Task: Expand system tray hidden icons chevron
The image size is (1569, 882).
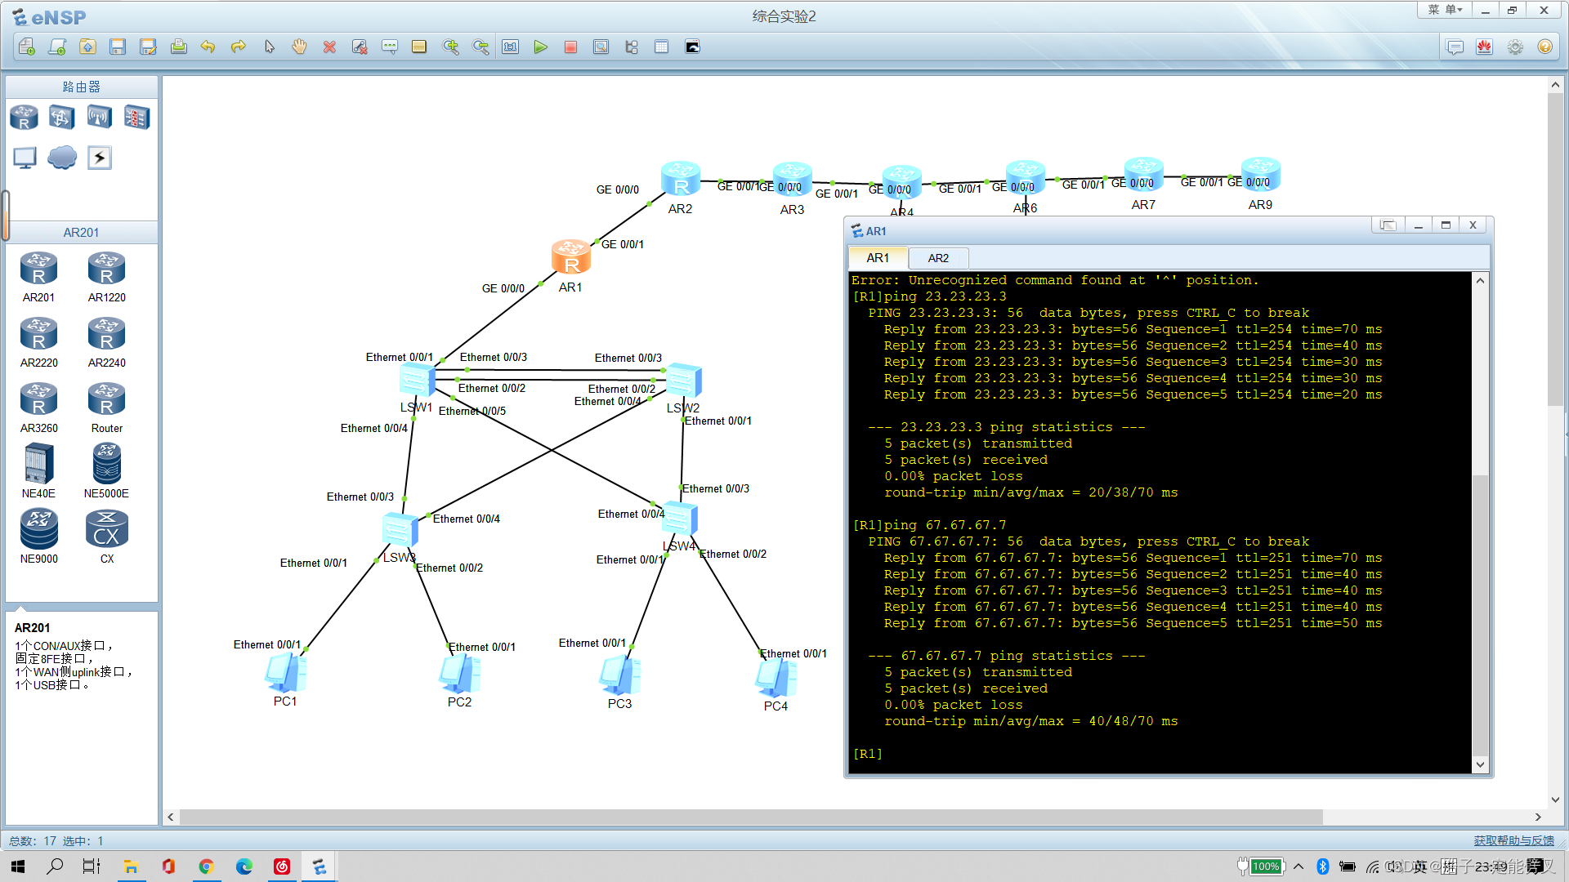Action: [x=1299, y=866]
